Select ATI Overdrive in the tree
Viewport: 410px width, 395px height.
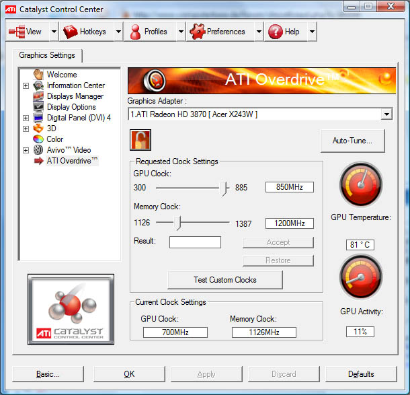[72, 161]
